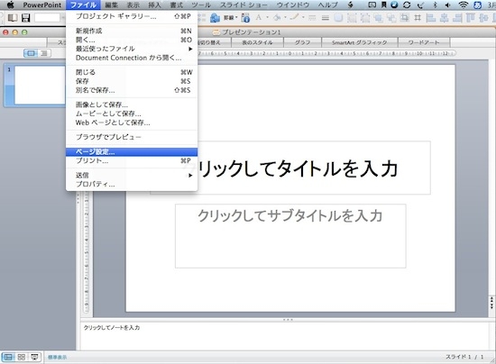Select 開く... in the File menu
Screen dimensions: 496x364
[x=132, y=40]
